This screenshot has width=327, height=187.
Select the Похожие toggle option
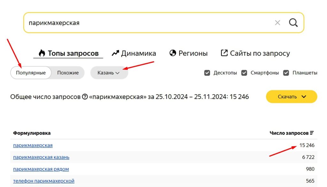tap(68, 73)
